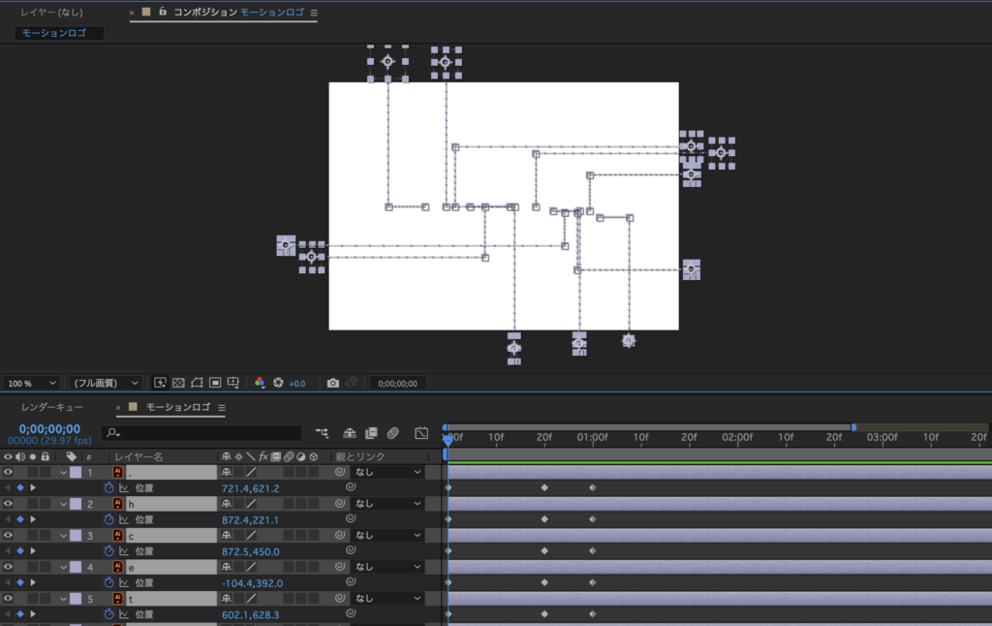Screen dimensions: 992x626
Task: Open the graph editor in timeline
Action: tap(421, 432)
